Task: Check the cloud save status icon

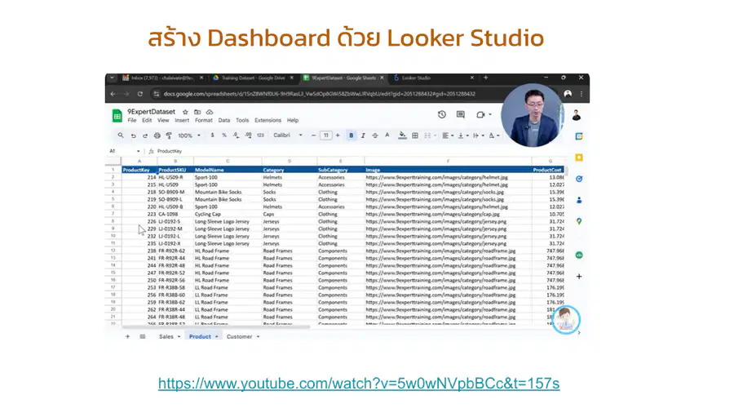Action: pos(210,112)
